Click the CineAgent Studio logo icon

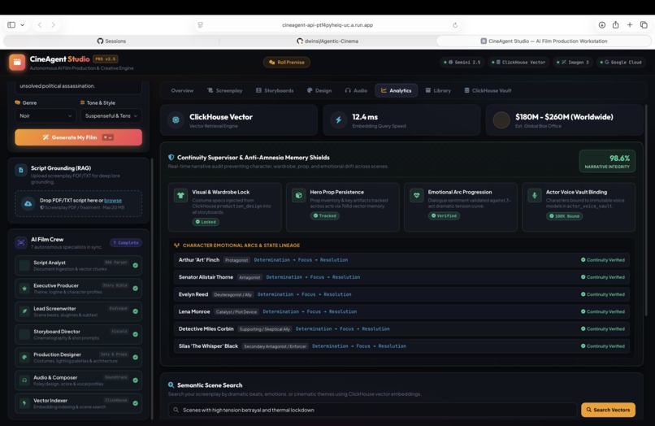tap(17, 63)
